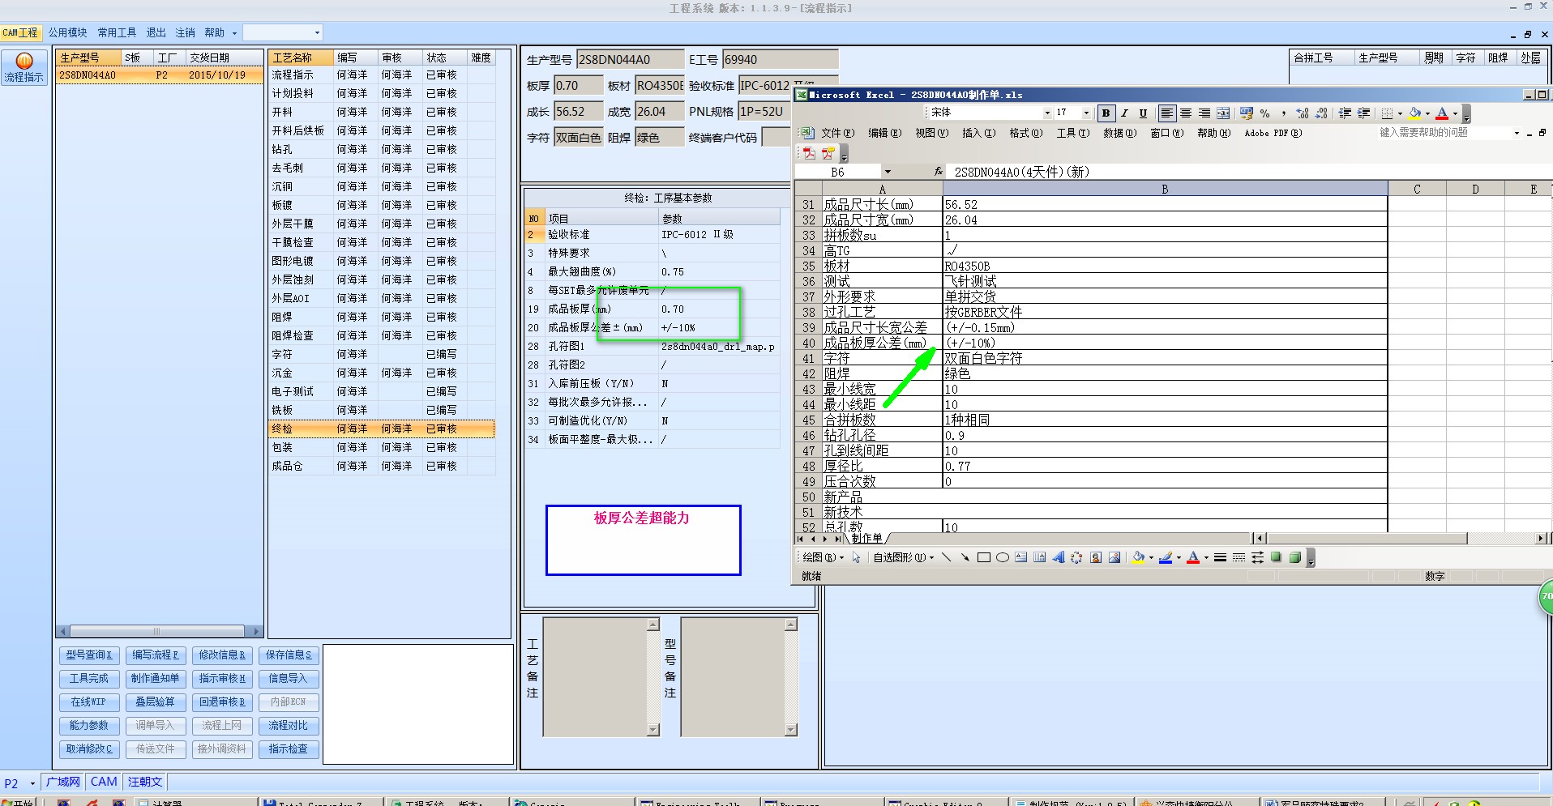Select the 钻孔 process row

click(381, 149)
